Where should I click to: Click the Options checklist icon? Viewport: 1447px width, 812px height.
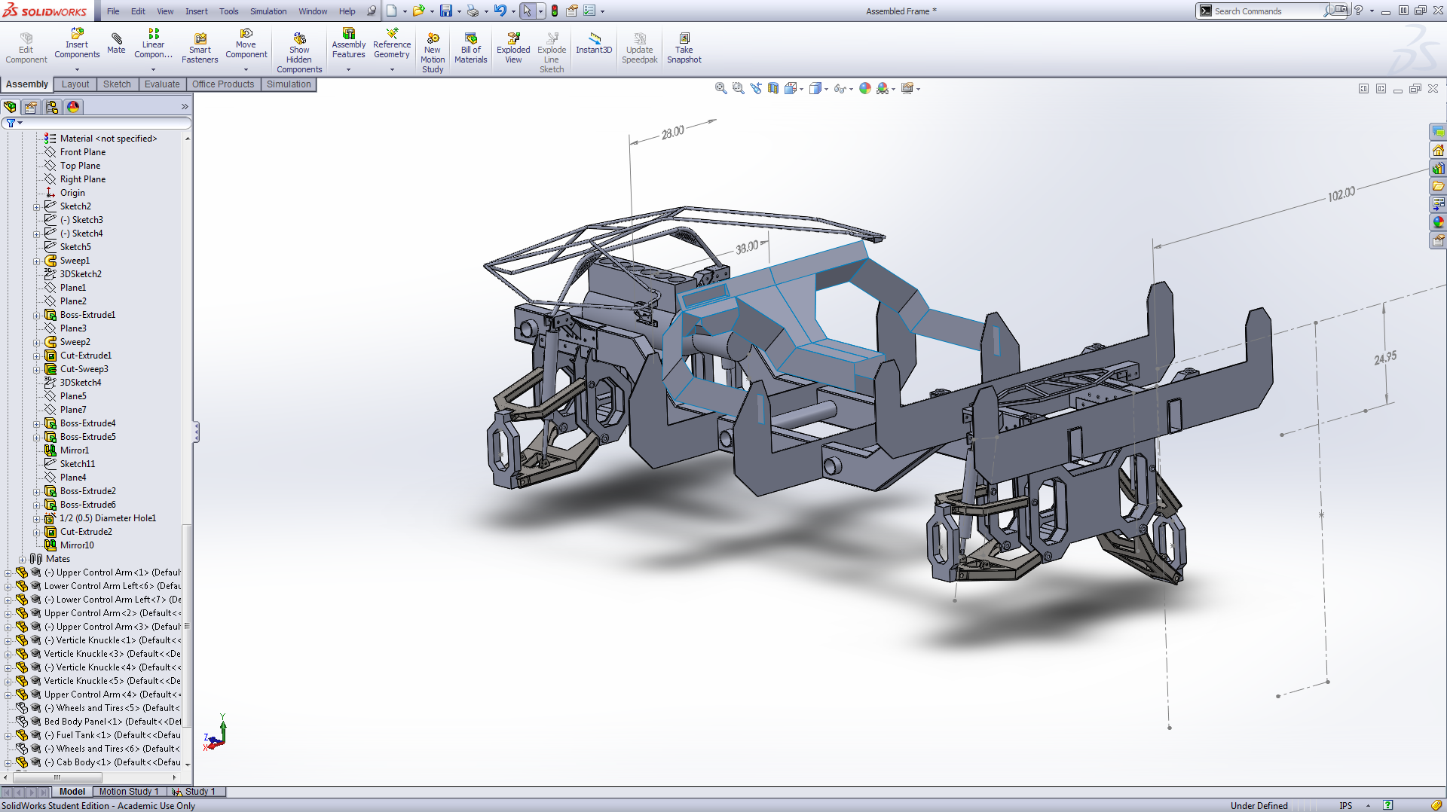(x=589, y=11)
